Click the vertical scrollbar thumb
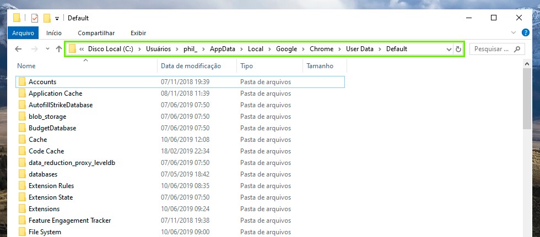Viewport: 540px width, 237px height. pyautogui.click(x=527, y=99)
